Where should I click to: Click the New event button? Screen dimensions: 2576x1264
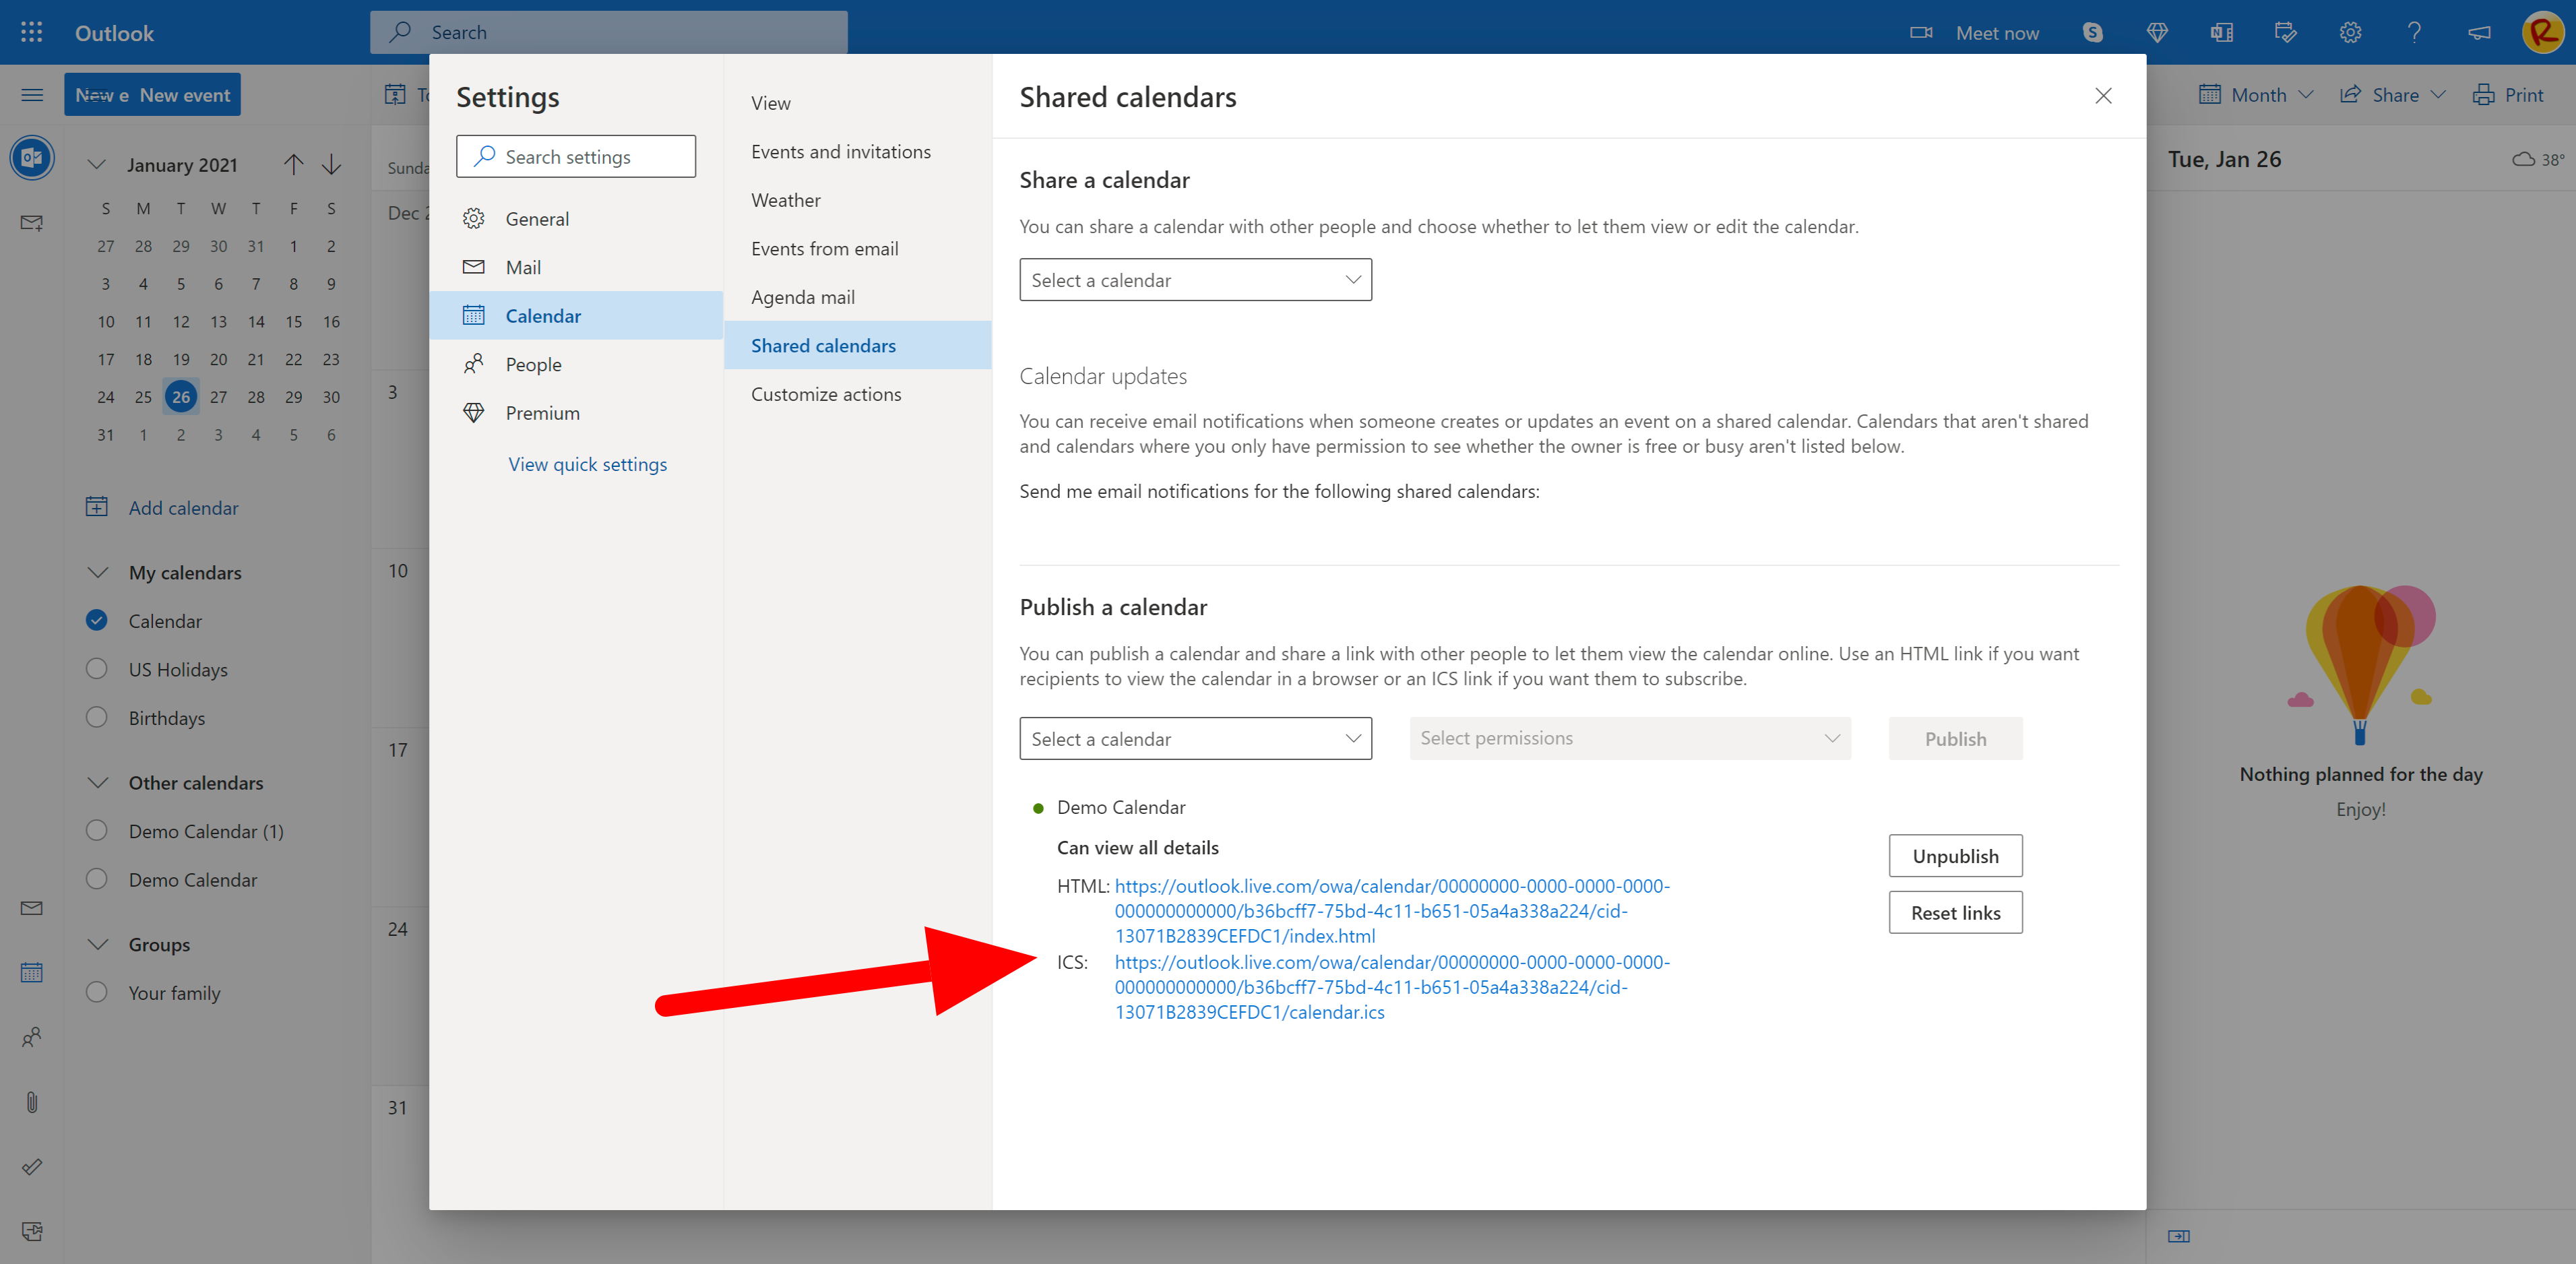(x=152, y=95)
